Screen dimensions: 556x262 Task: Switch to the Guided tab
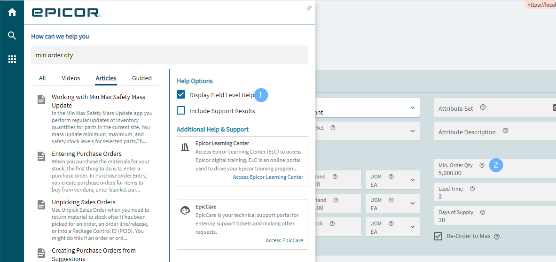[142, 78]
